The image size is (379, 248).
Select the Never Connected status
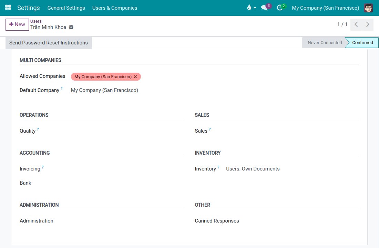325,43
